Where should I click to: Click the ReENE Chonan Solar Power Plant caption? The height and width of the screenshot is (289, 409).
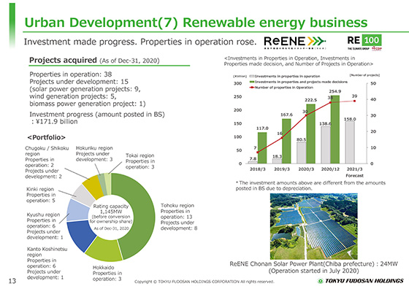coord(313,267)
